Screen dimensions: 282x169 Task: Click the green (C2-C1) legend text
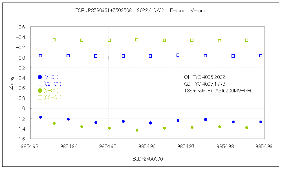tap(52, 97)
